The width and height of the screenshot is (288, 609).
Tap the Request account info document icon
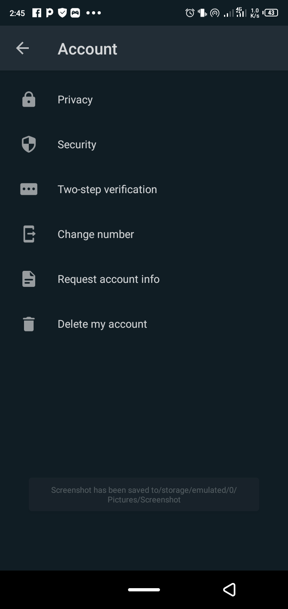pyautogui.click(x=29, y=279)
